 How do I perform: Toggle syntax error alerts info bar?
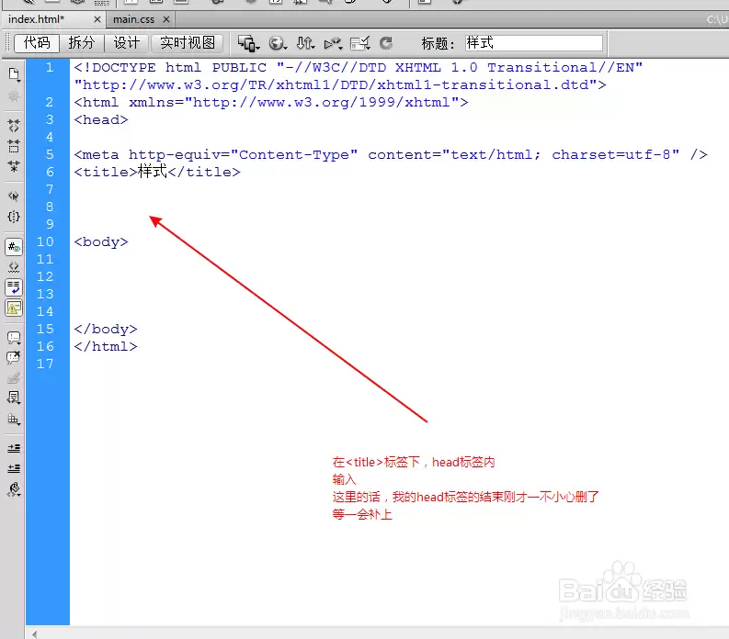click(14, 308)
